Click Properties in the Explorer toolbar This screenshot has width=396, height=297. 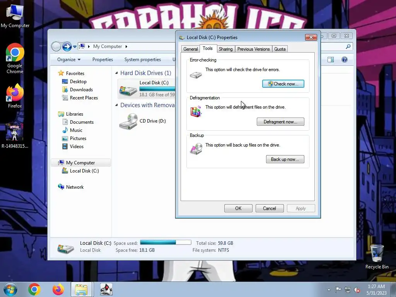point(102,60)
